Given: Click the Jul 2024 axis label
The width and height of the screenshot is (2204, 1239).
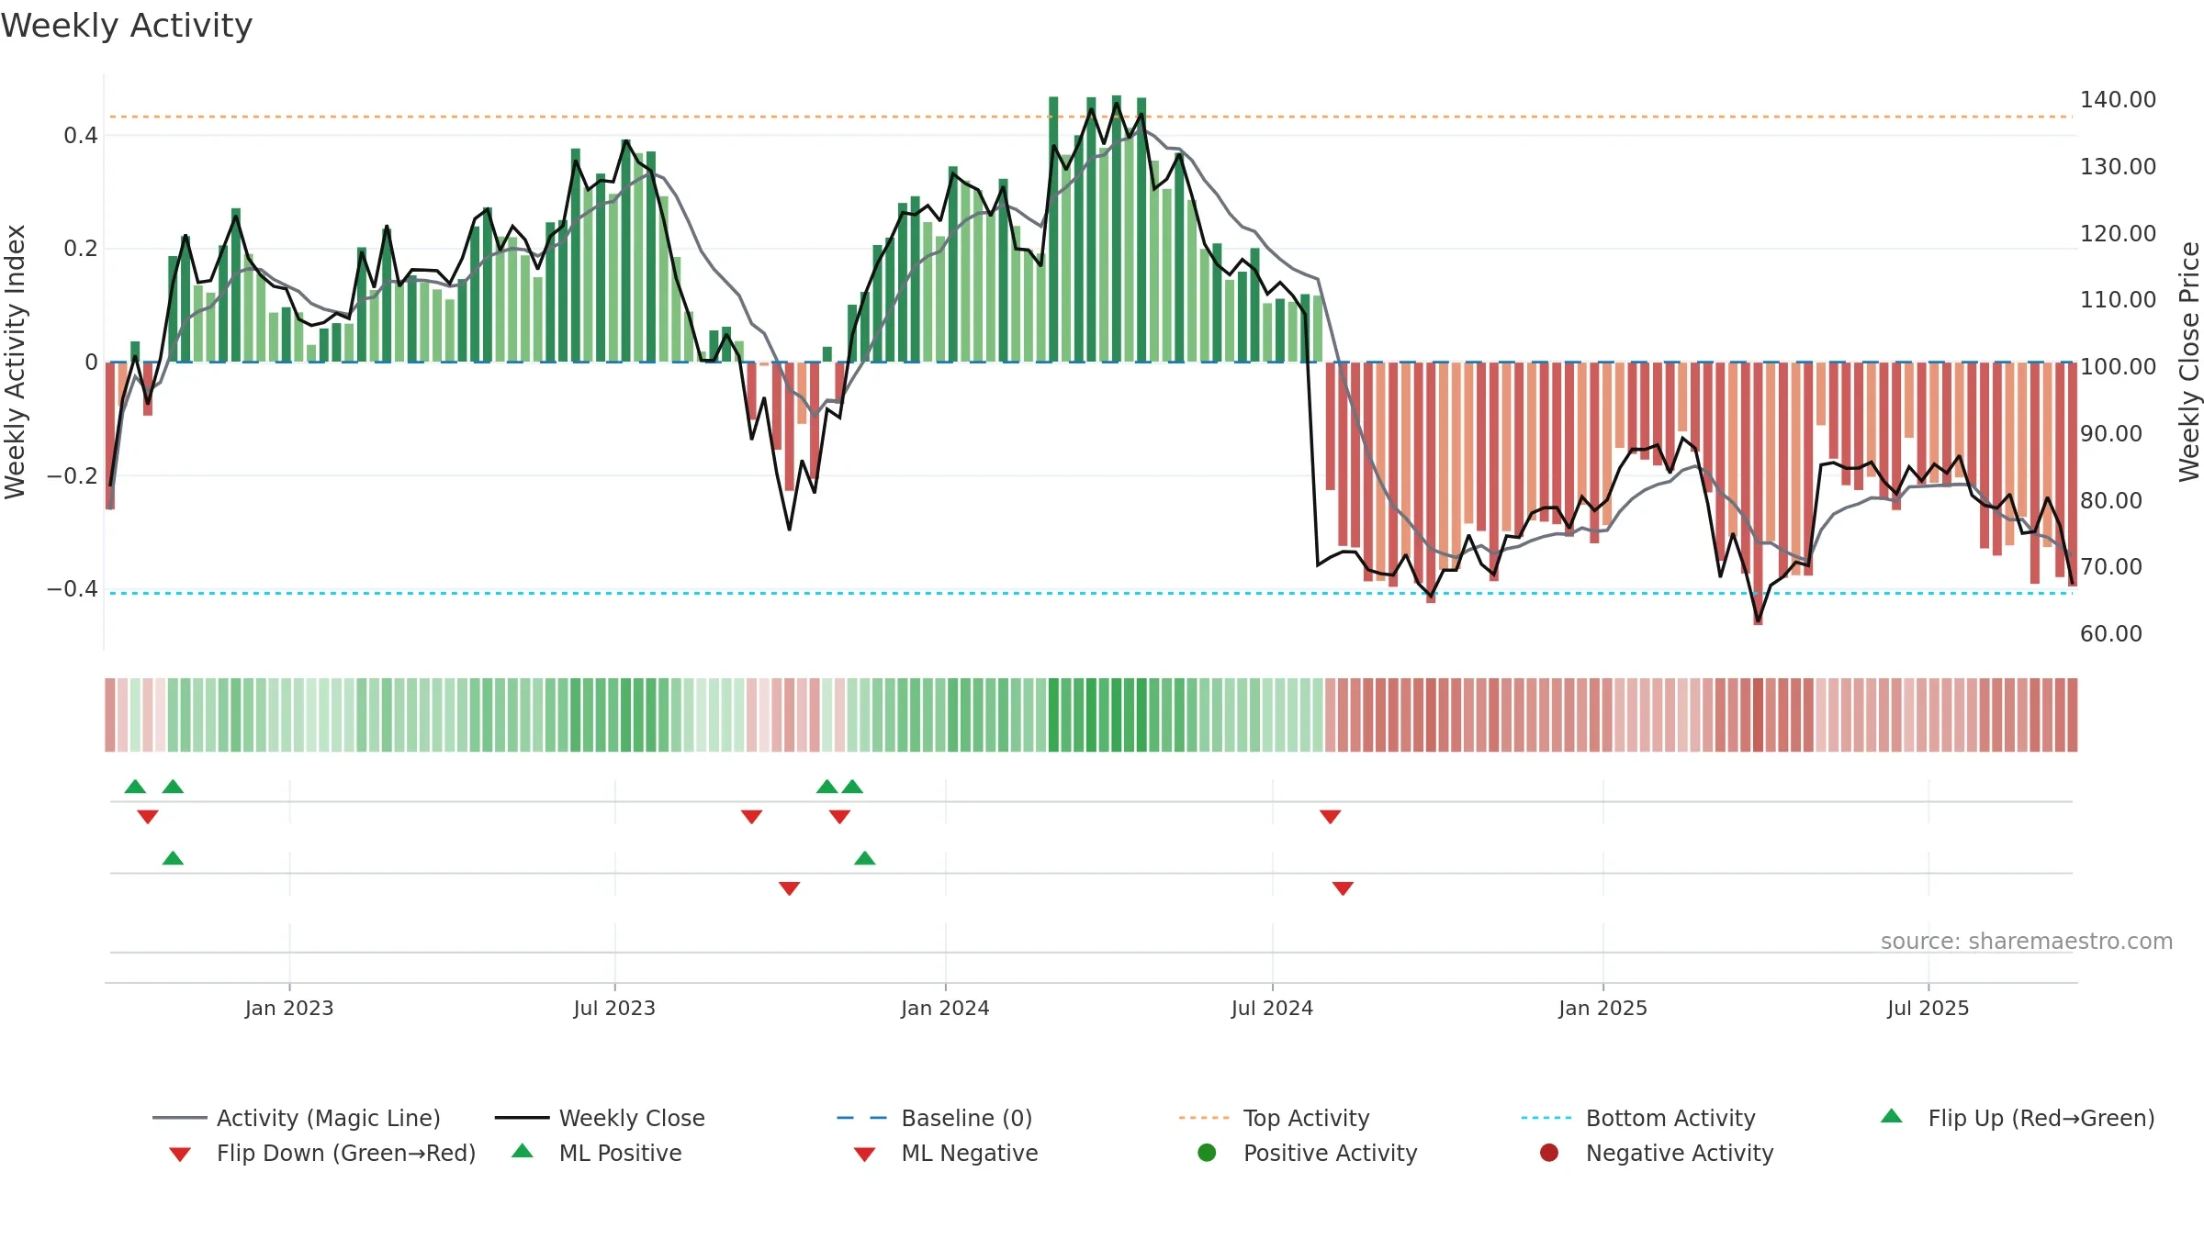Looking at the screenshot, I should tap(1272, 1009).
